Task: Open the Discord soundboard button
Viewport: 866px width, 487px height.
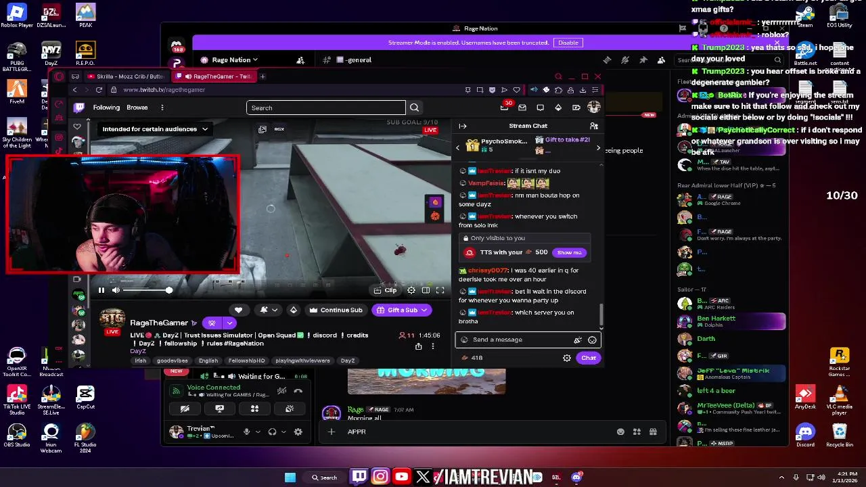Action: [x=290, y=409]
